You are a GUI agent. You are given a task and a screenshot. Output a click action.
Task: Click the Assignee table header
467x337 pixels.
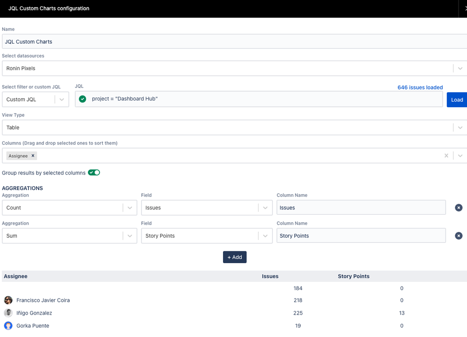pos(15,276)
